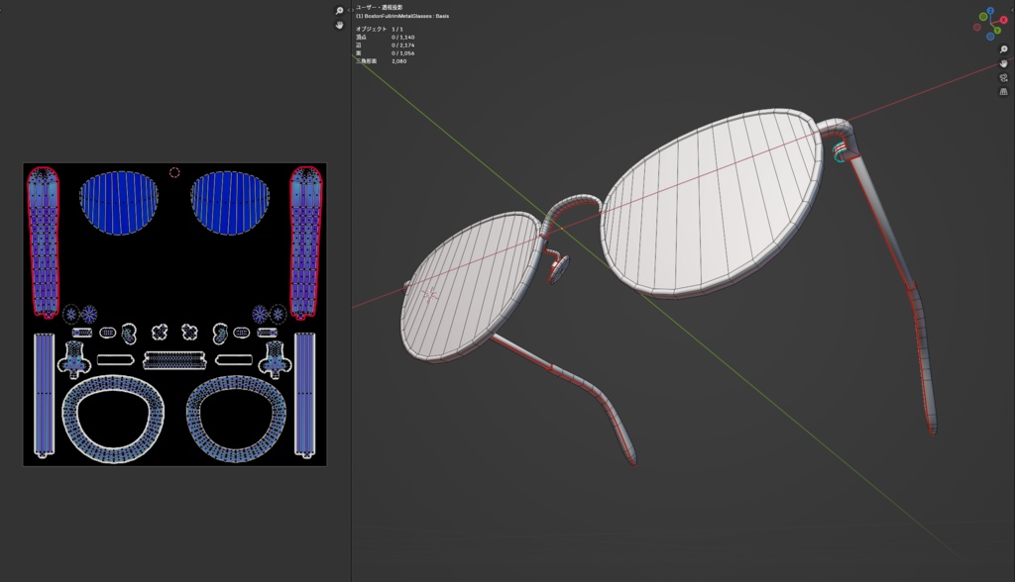Select the hand pan icon in the 3D viewport

click(x=1003, y=63)
